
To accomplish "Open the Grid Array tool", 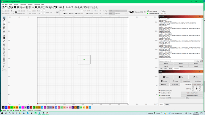I will (4, 59).
